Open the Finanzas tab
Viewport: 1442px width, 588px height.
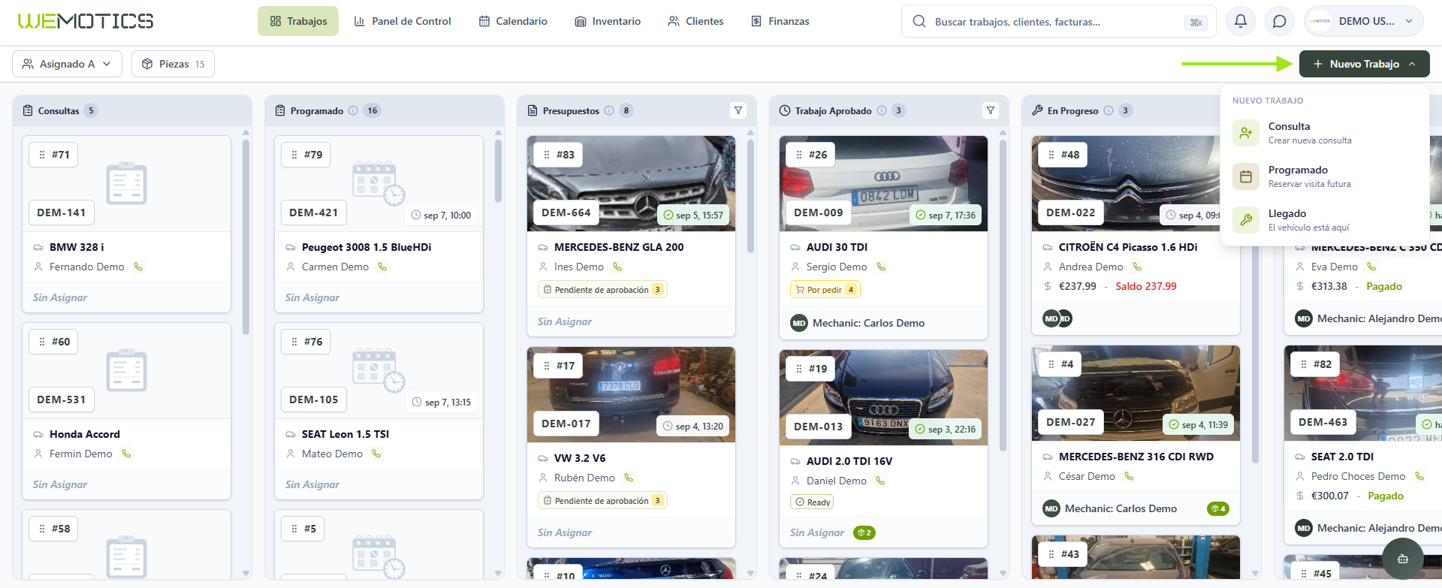tap(780, 21)
